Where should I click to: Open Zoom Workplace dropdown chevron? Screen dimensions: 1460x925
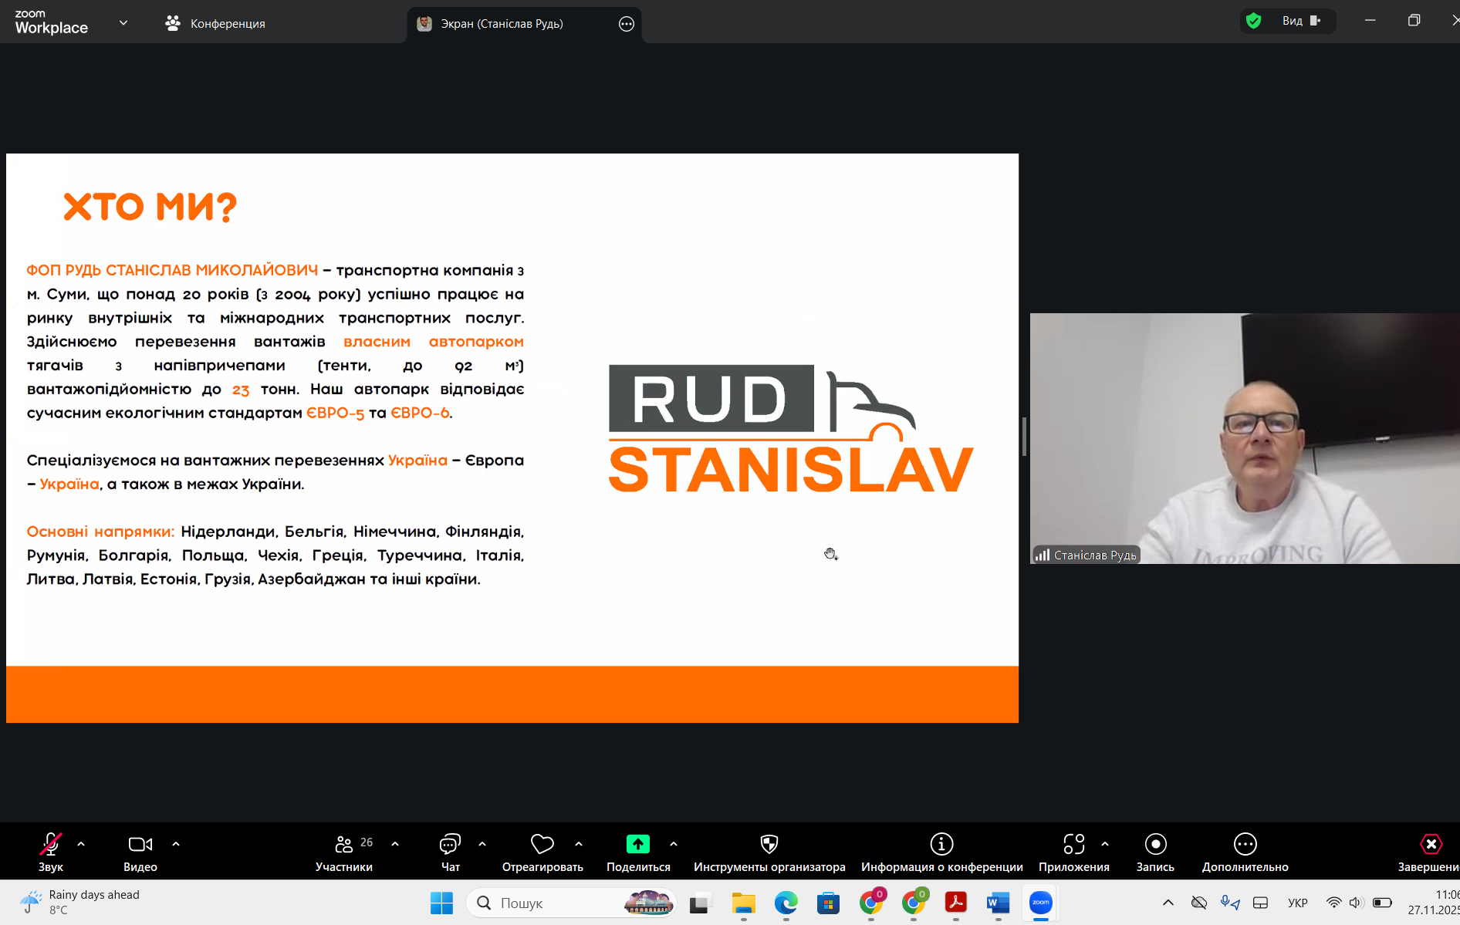[123, 23]
